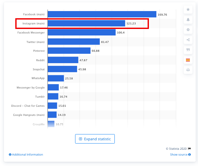Viewport: 198px width, 166px height.
Task: Click the value 169.76
Action: 162,15
